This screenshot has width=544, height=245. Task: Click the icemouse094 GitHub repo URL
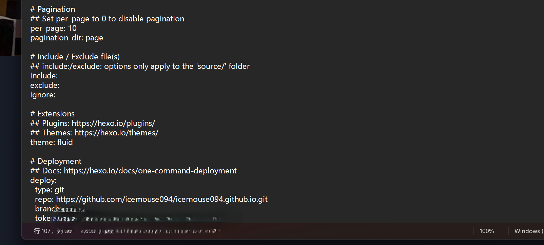(x=162, y=199)
